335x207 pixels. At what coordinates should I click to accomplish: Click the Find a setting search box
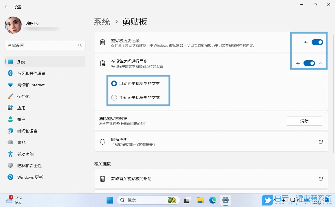[x=45, y=45]
